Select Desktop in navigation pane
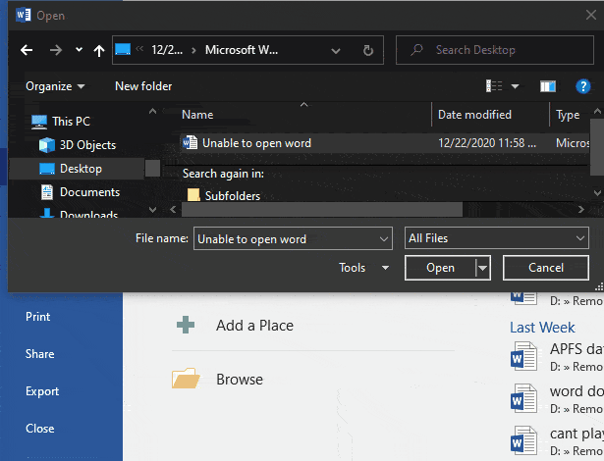Screen dimensions: 604x461 77,169
